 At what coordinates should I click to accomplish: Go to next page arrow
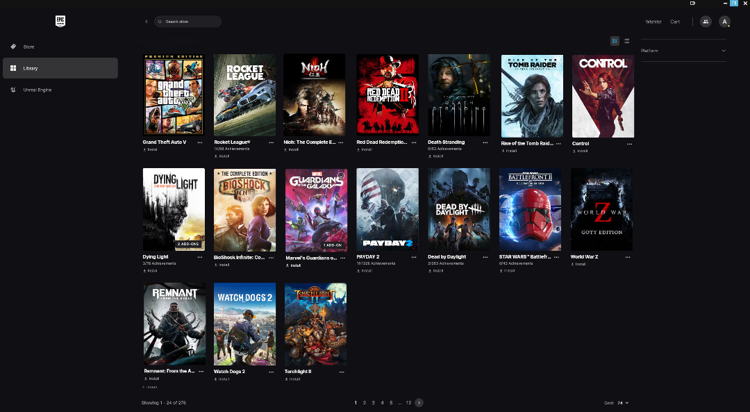coord(419,403)
